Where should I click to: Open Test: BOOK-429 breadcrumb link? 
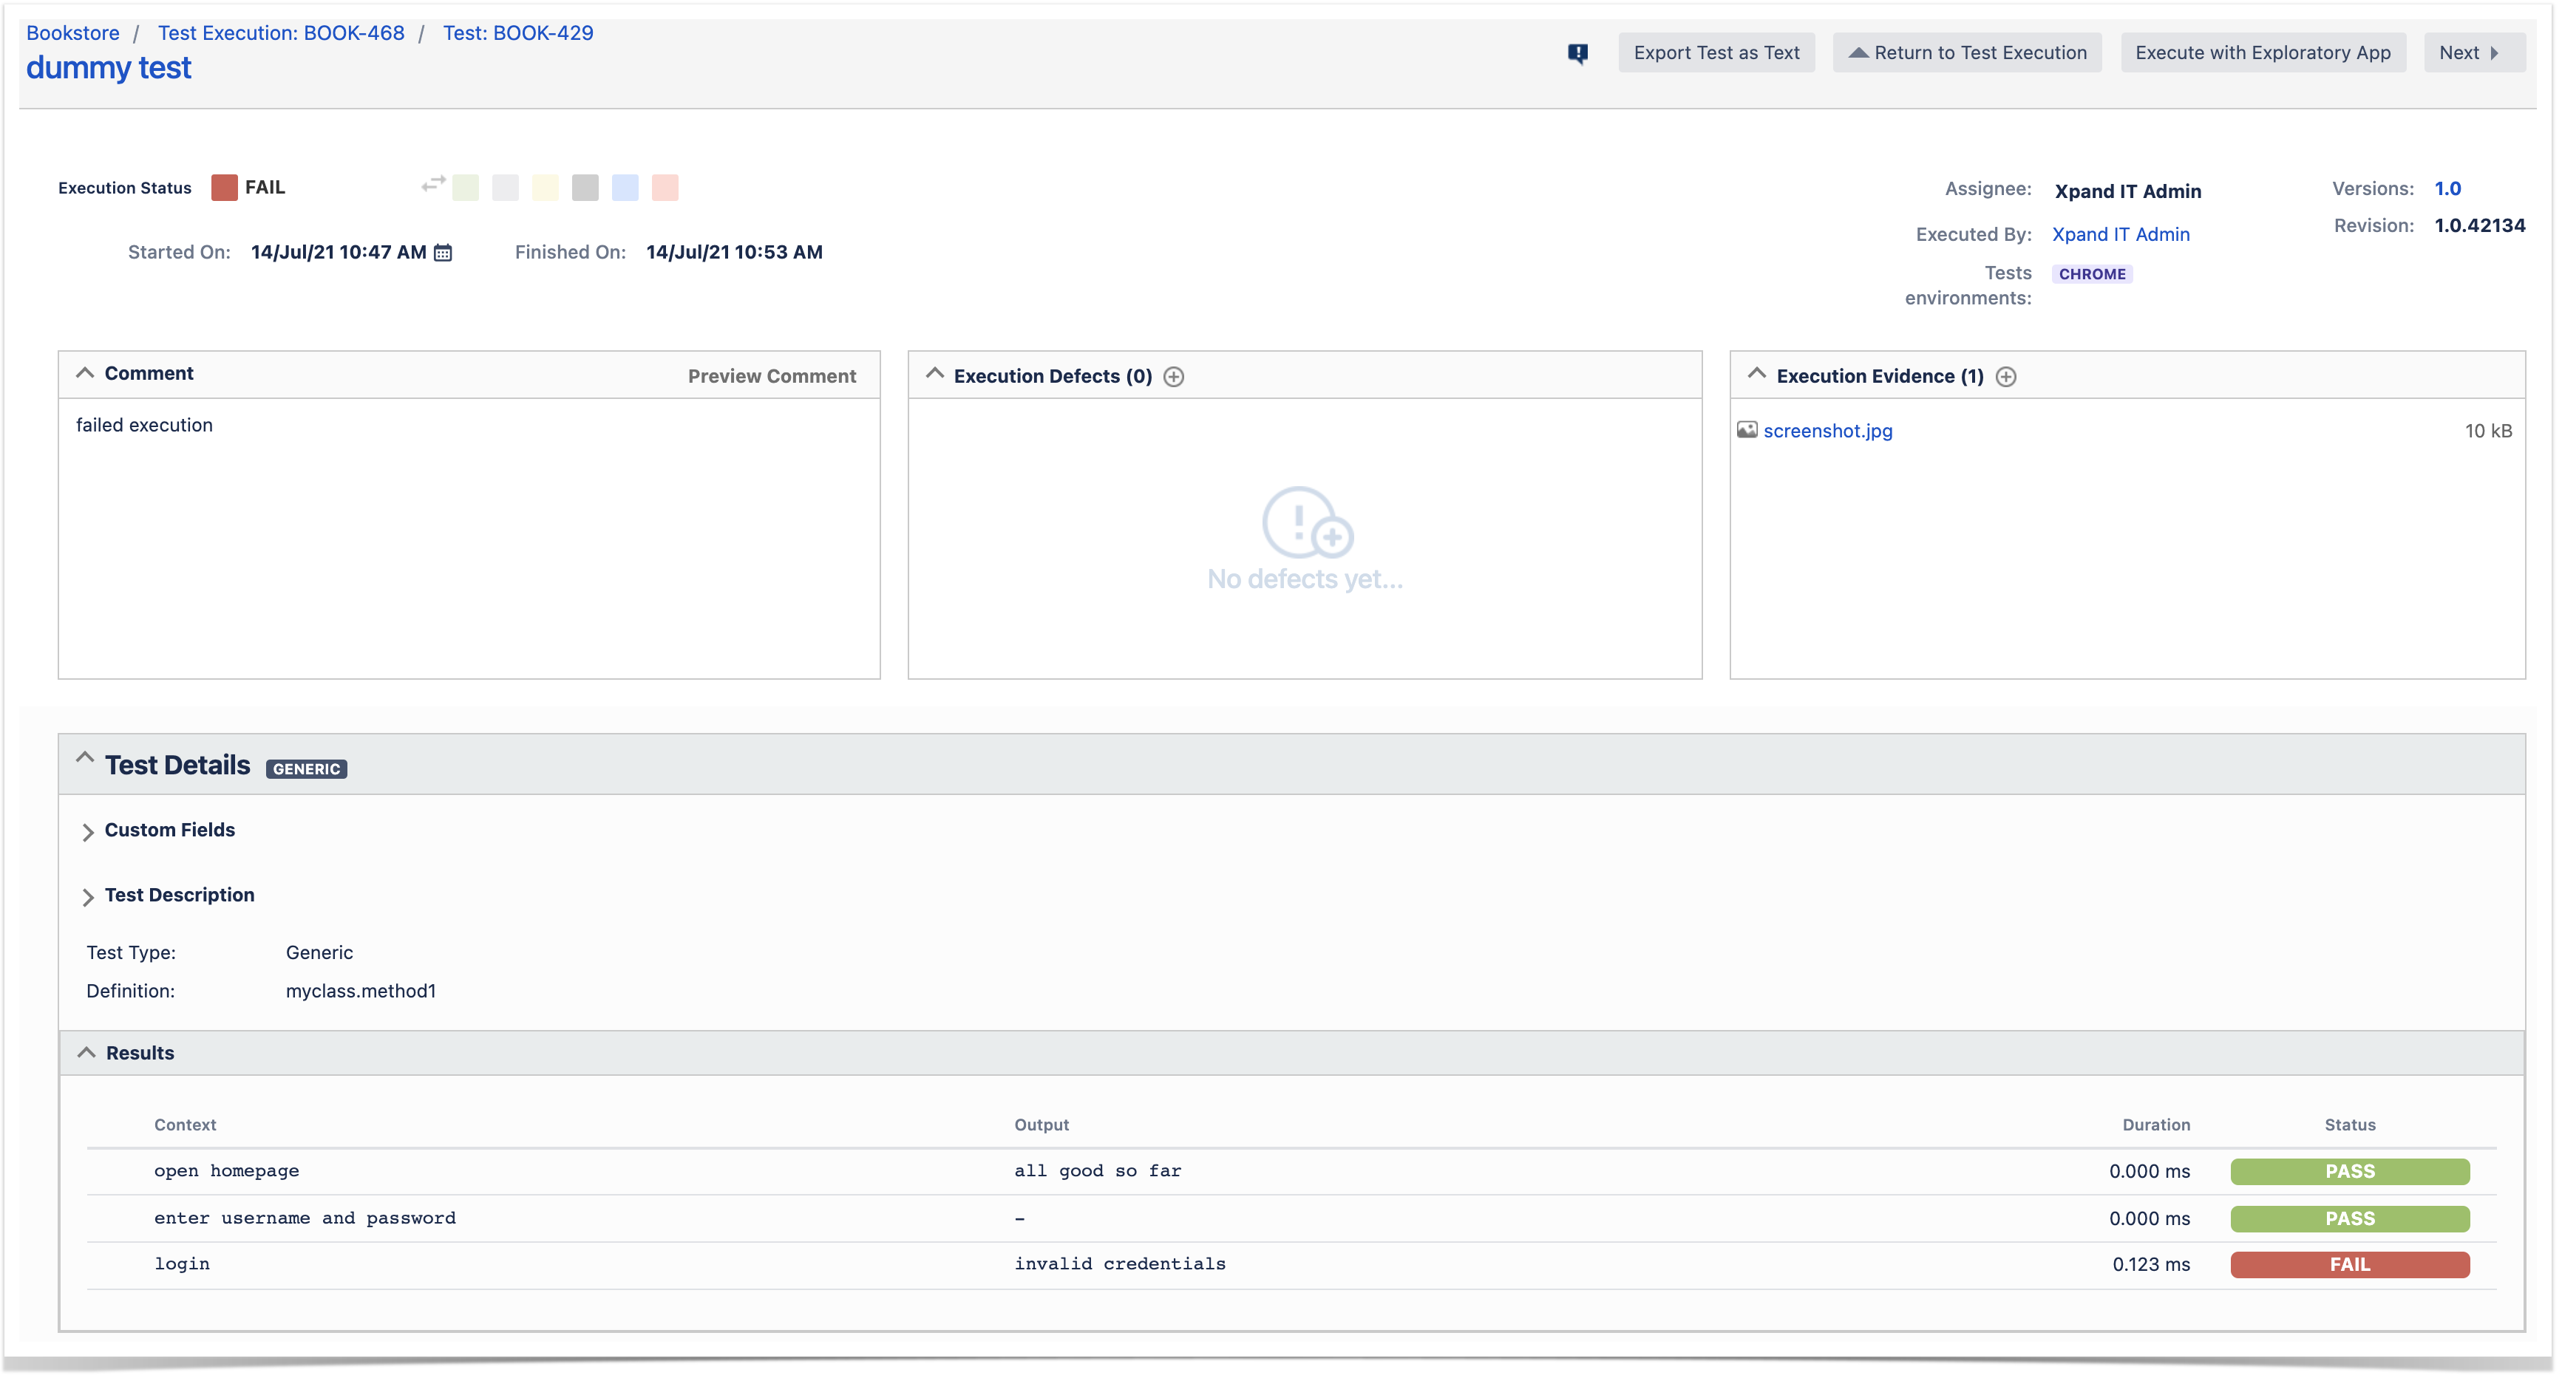[x=518, y=33]
